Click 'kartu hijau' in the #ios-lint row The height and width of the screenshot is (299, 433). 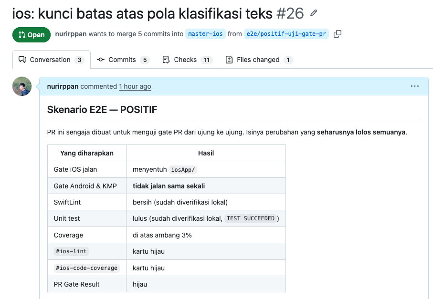click(148, 251)
